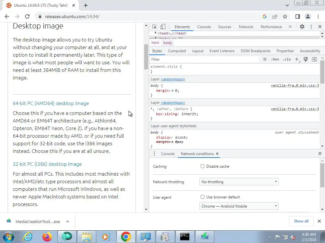Open the Network throttling dropdown
325x243 pixels.
tap(239, 182)
